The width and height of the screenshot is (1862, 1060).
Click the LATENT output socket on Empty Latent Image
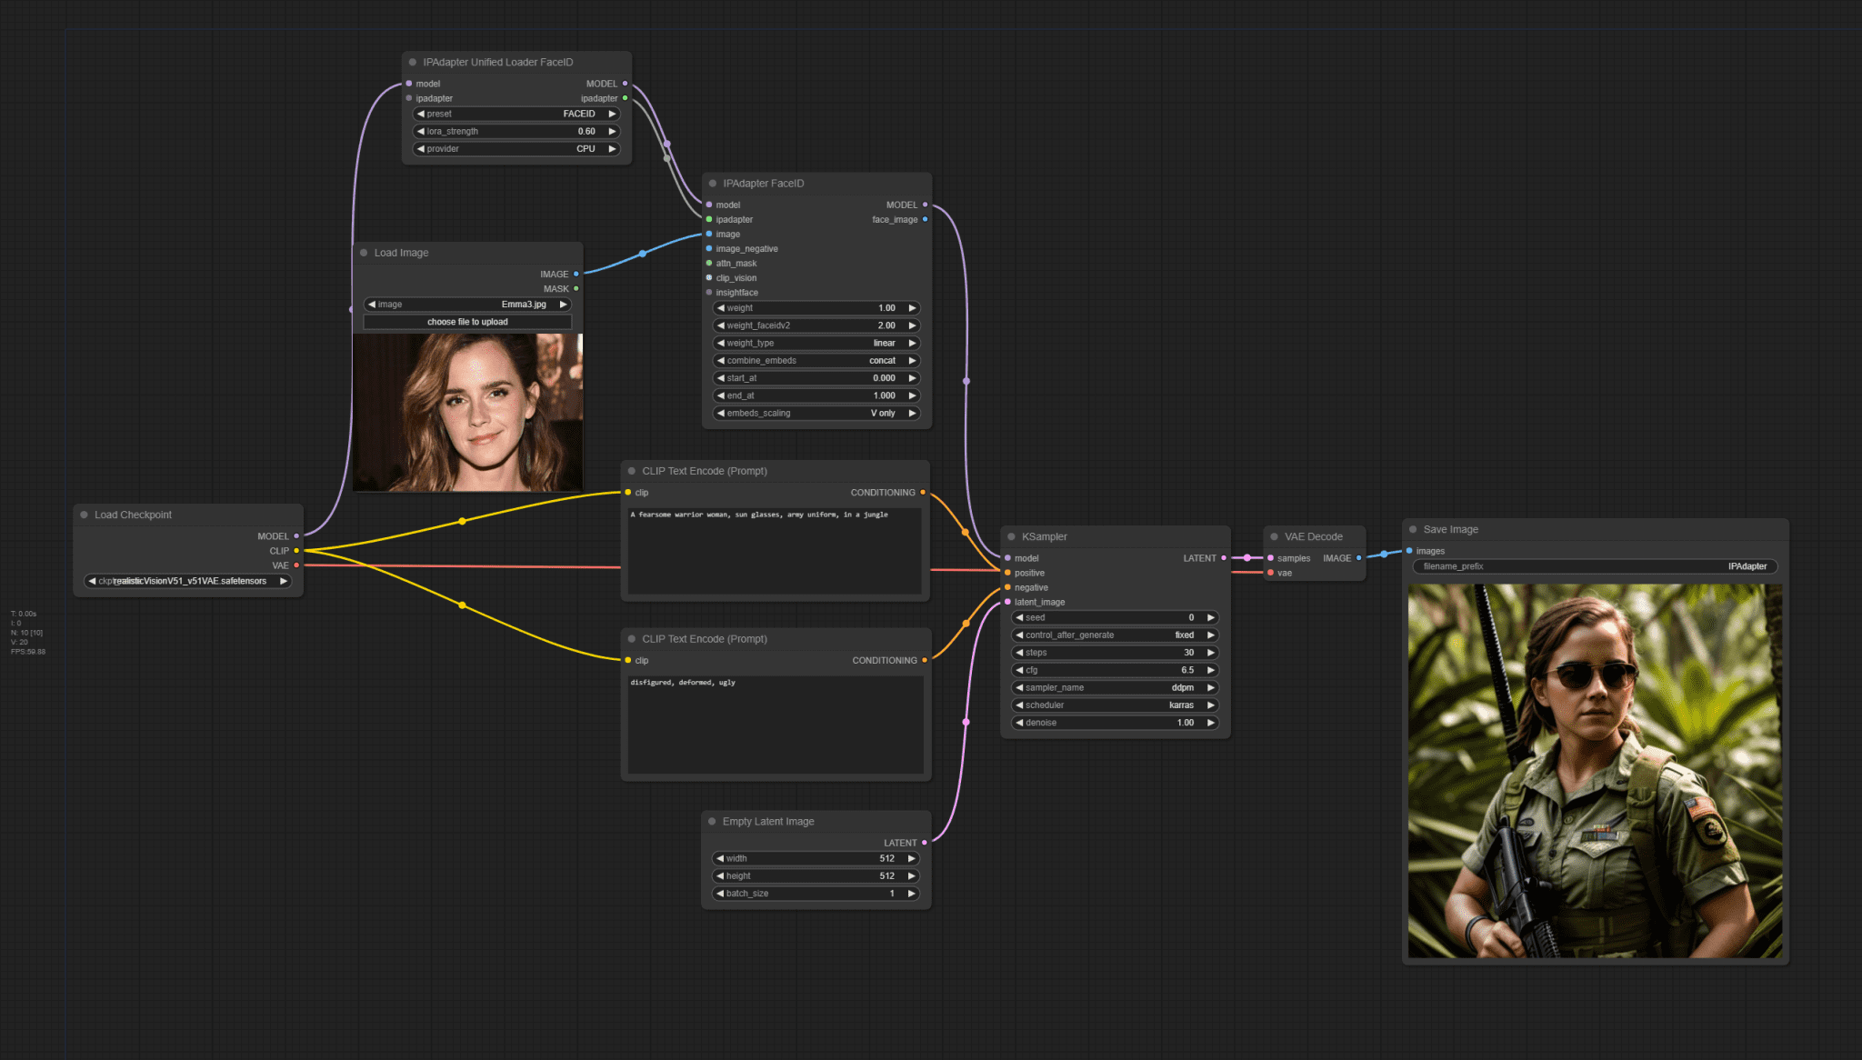click(925, 843)
